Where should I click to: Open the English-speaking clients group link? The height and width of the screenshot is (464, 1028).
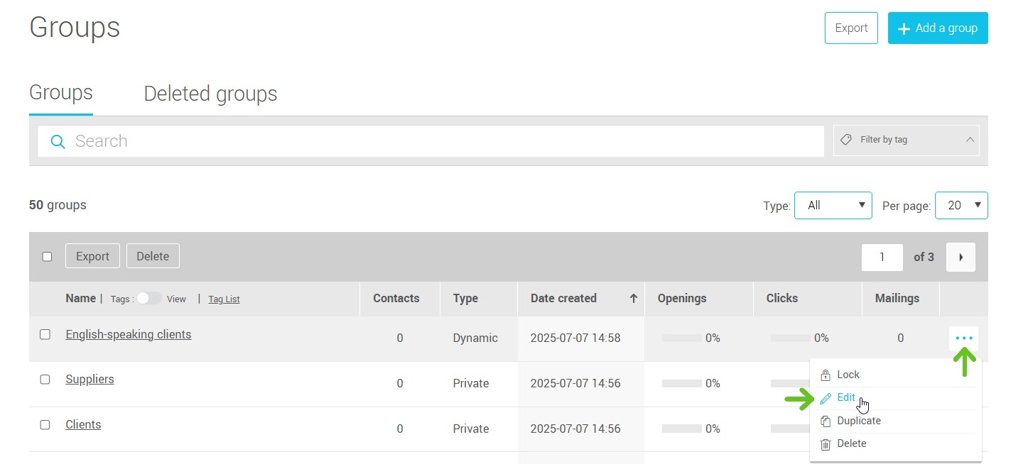[x=128, y=334]
